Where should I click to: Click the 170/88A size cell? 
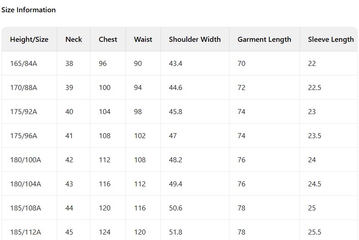coord(24,88)
